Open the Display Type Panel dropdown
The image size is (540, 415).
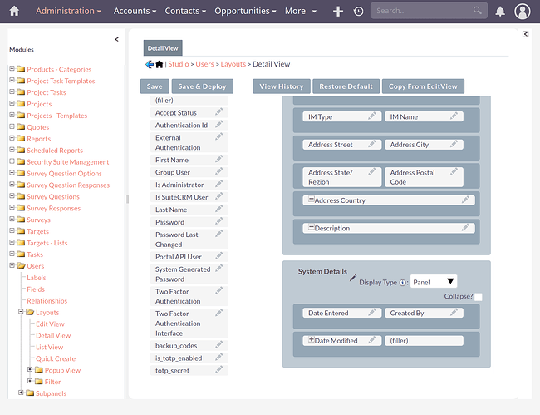[x=434, y=282]
